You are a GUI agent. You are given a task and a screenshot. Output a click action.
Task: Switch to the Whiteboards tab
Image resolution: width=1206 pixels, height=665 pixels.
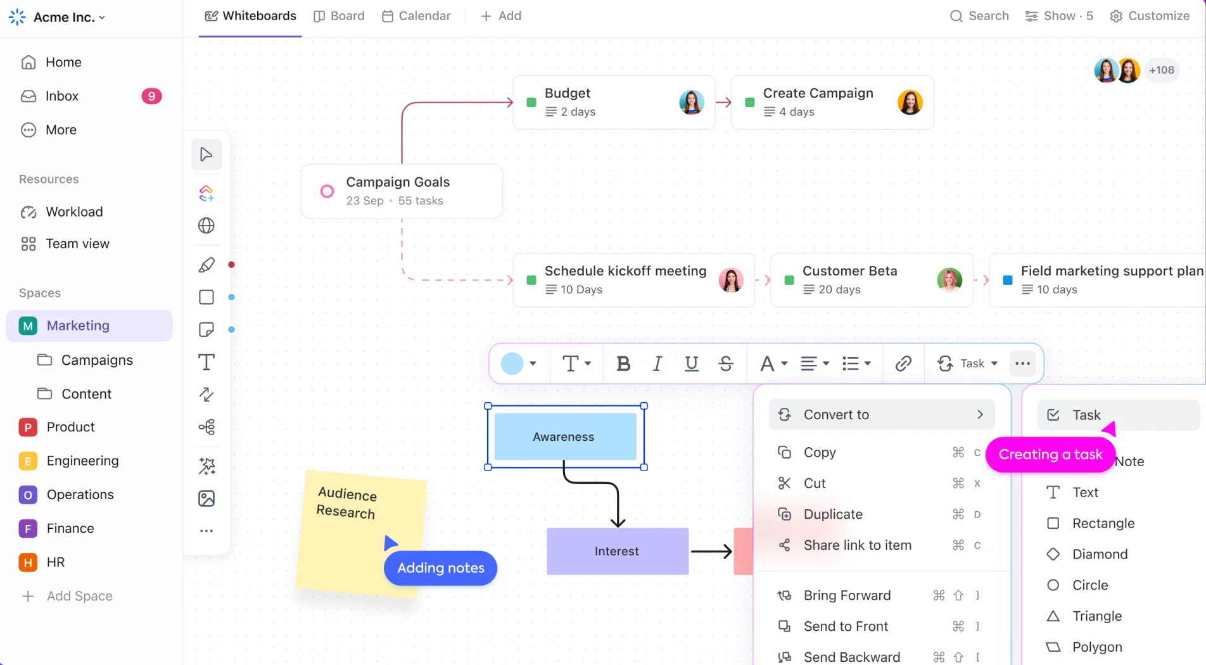[250, 16]
